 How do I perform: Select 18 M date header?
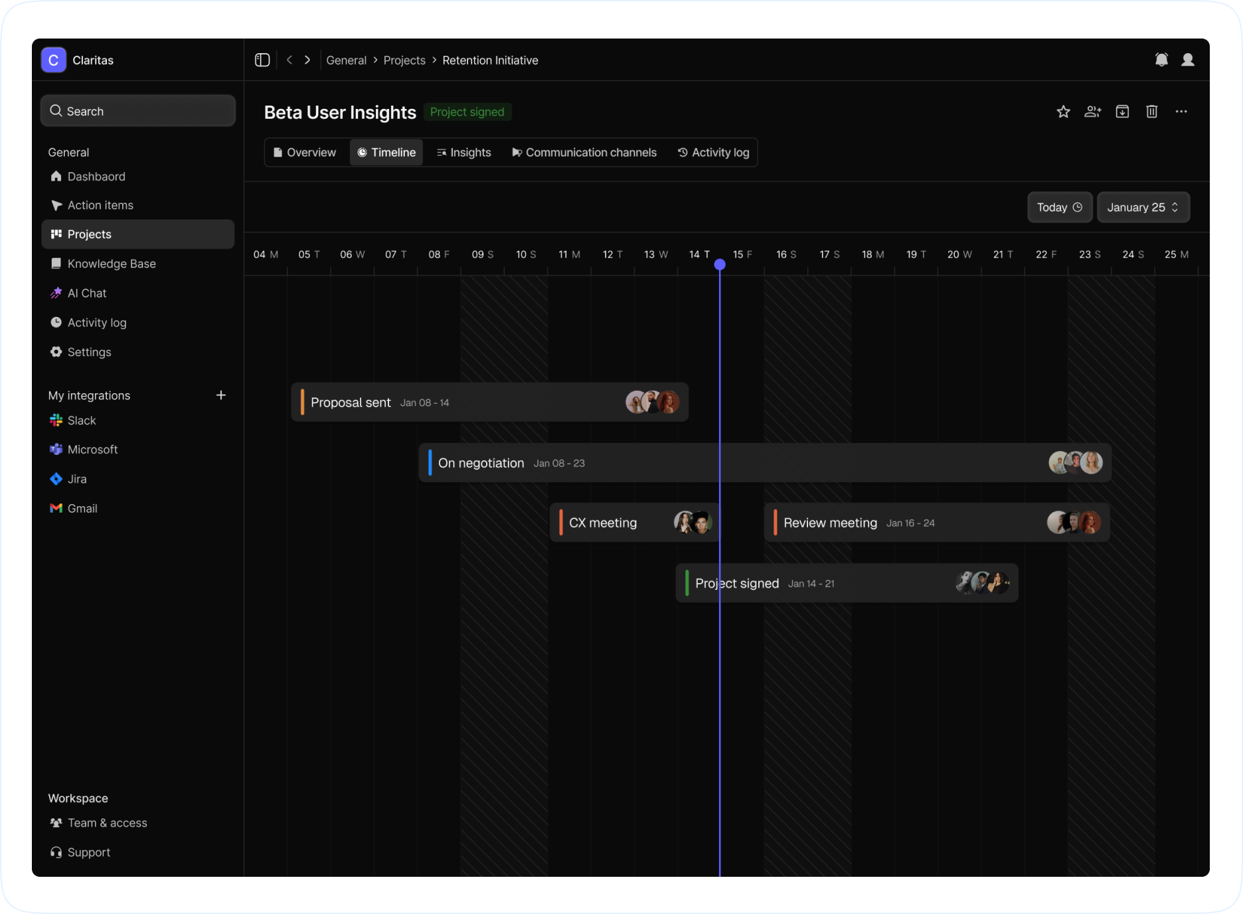(x=872, y=254)
